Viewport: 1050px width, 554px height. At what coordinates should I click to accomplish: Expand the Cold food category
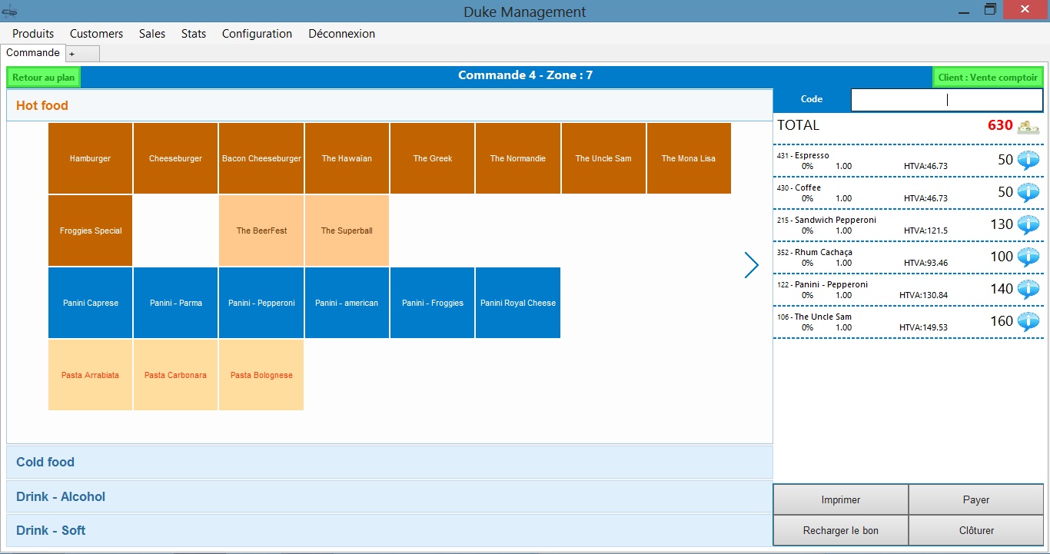coord(389,462)
